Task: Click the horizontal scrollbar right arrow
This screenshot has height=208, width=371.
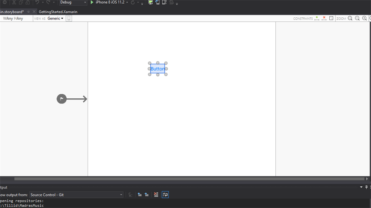Action: [367, 179]
